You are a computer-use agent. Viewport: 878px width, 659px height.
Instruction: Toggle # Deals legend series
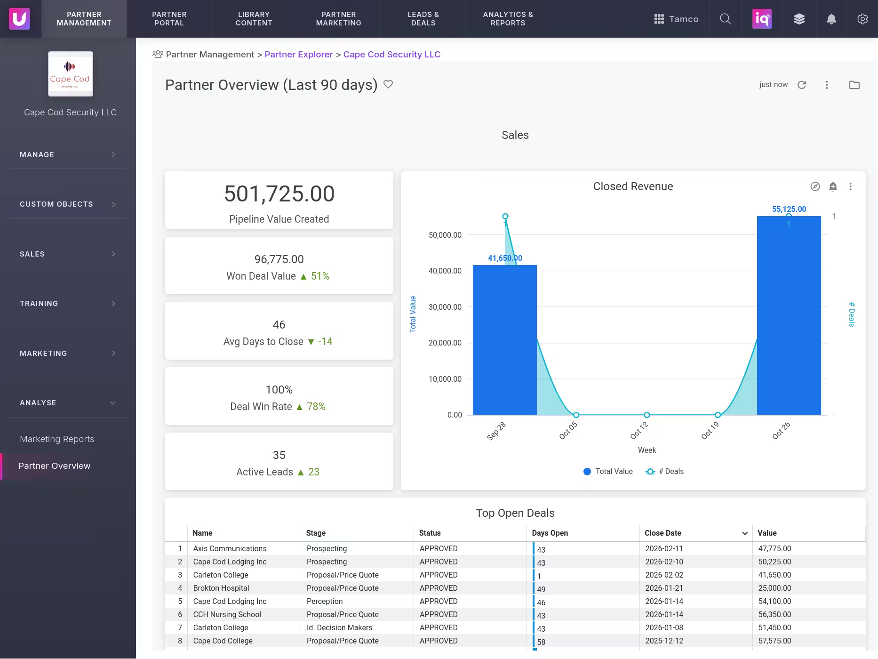click(665, 472)
